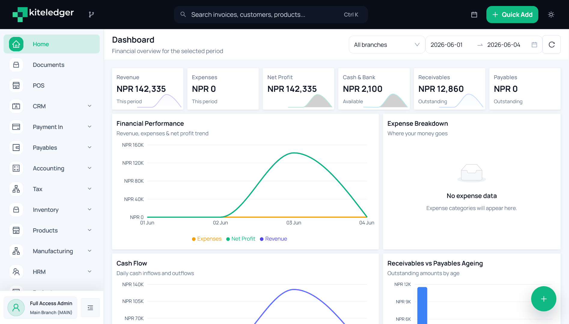This screenshot has width=569, height=324.
Task: Go to Home in the sidebar
Action: 52,44
